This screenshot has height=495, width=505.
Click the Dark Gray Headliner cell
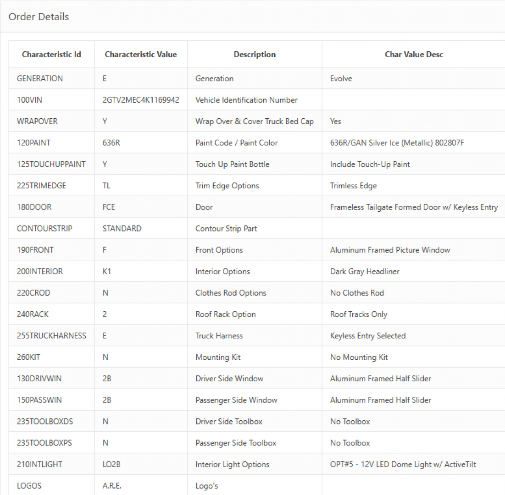pos(365,271)
